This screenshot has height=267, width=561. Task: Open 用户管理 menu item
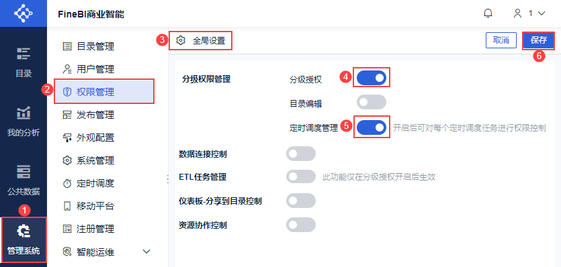(x=89, y=68)
